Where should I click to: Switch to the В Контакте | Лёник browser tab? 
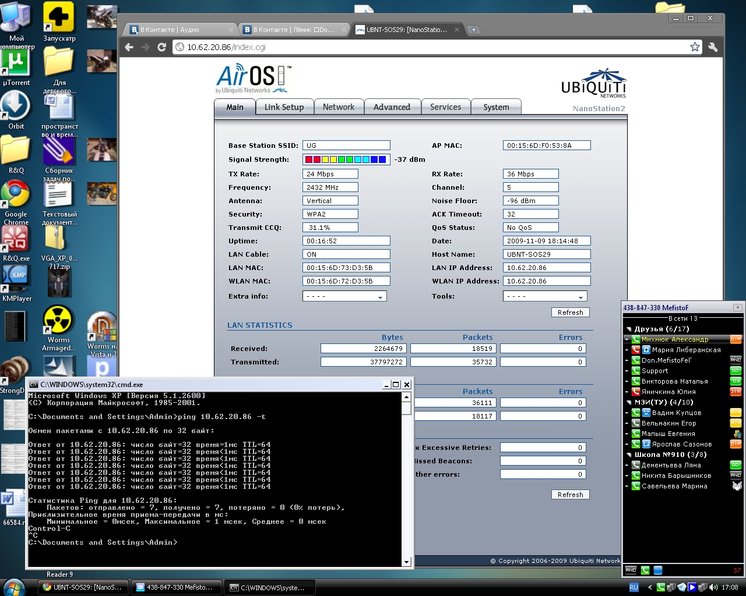tap(294, 30)
